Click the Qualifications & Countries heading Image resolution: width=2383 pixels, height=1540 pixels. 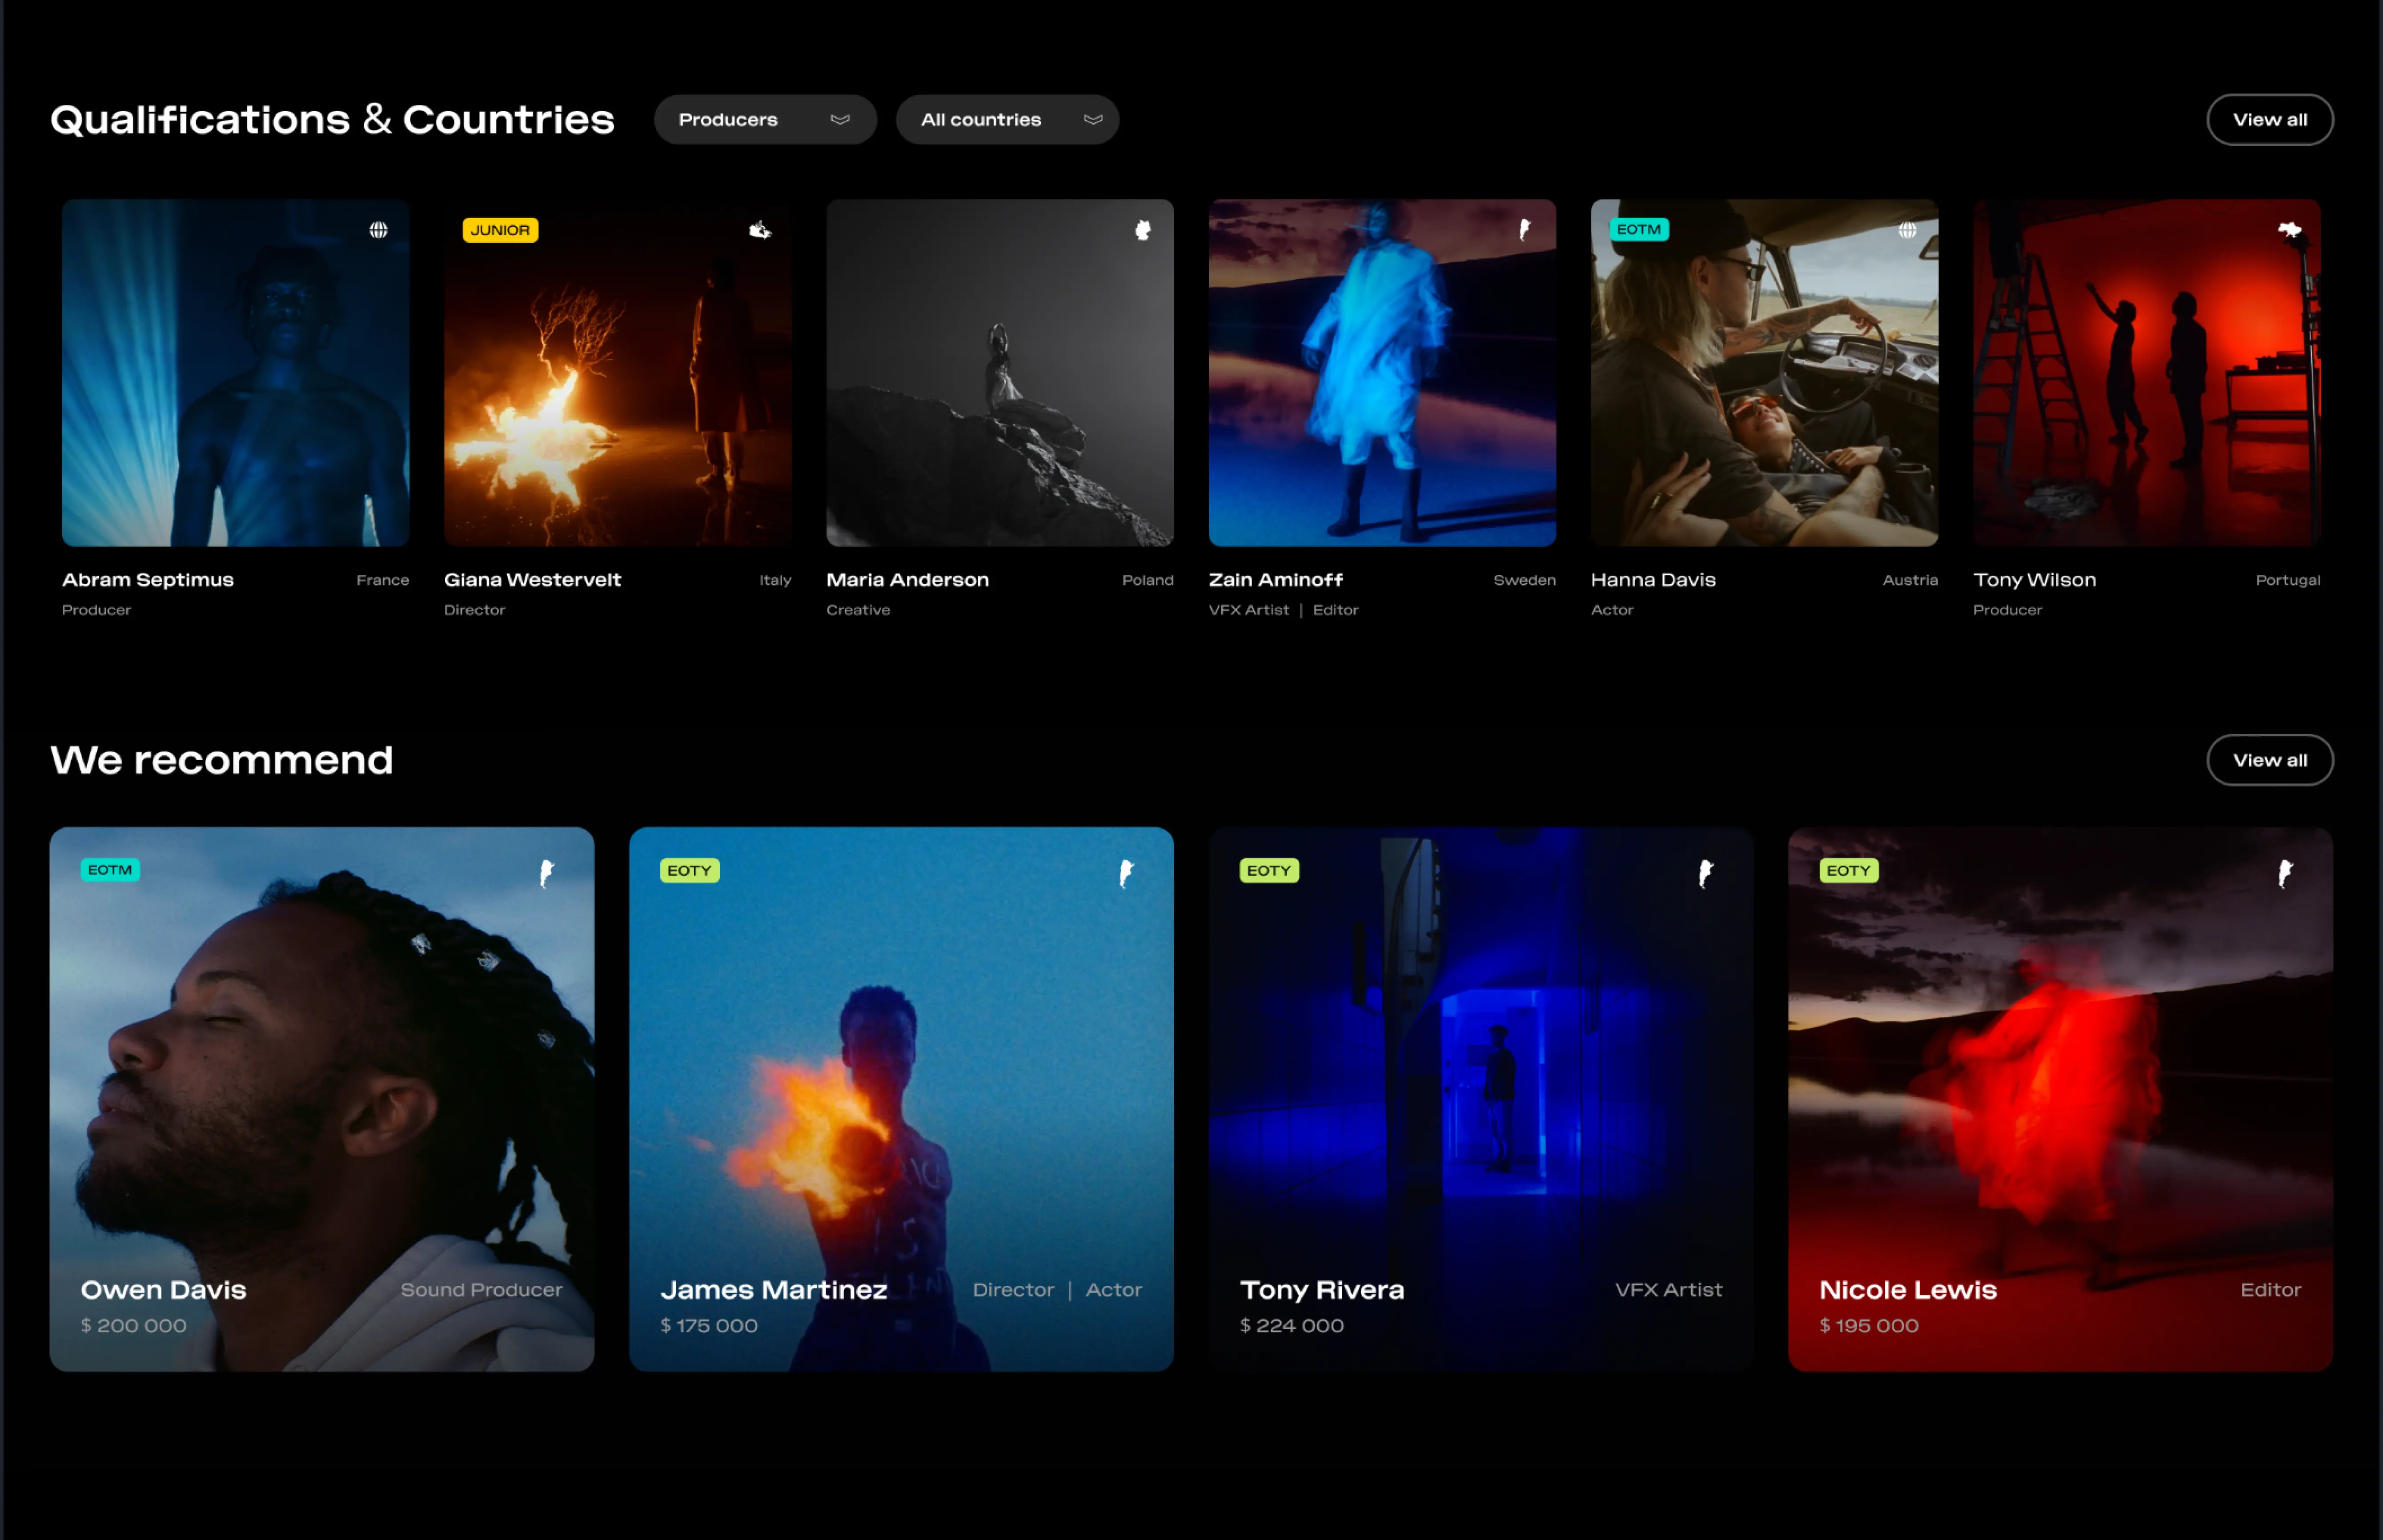click(332, 120)
